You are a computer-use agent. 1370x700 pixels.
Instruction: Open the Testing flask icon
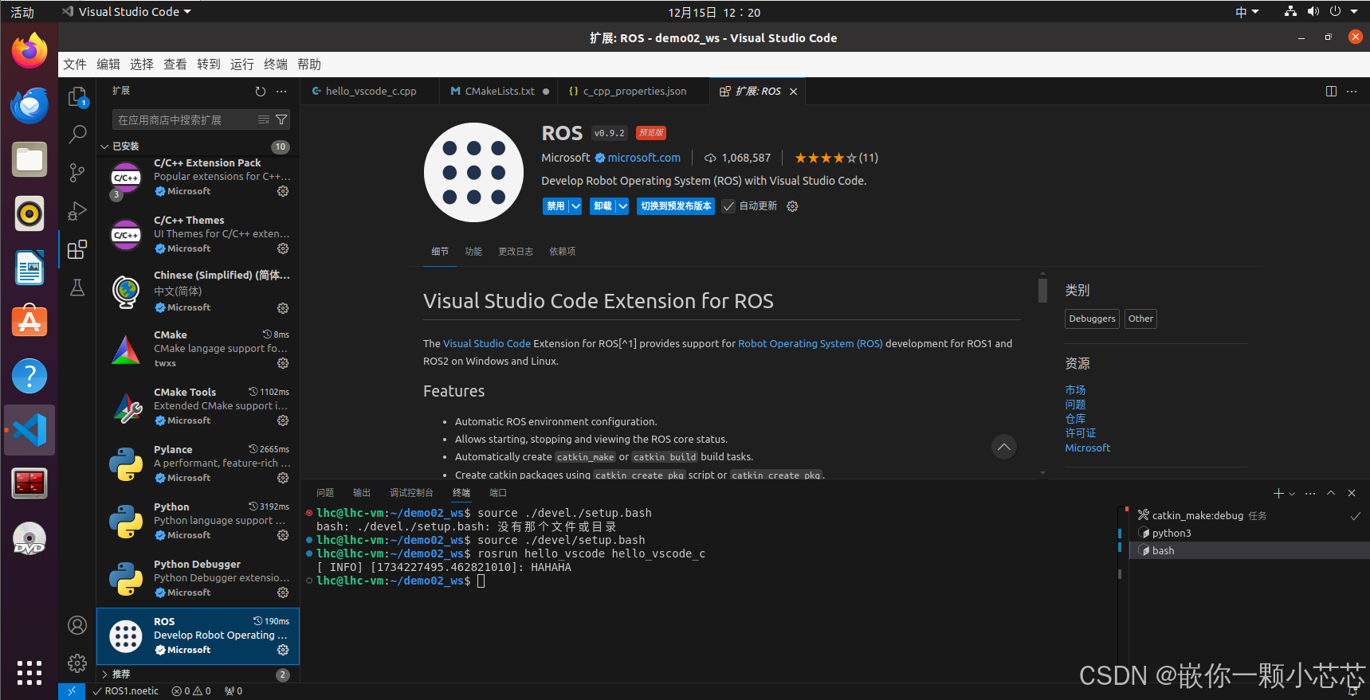(77, 287)
